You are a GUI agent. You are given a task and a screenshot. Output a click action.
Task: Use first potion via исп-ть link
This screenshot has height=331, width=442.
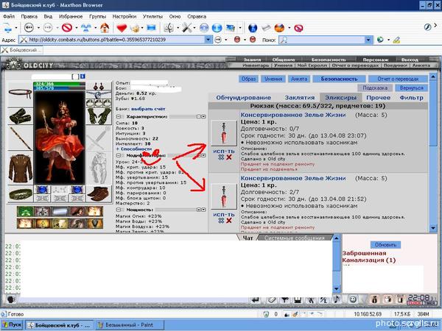(223, 151)
